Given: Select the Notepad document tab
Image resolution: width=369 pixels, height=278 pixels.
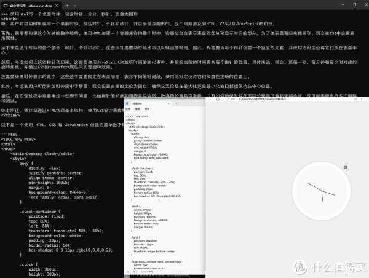Looking at the screenshot, I should (x=137, y=105).
